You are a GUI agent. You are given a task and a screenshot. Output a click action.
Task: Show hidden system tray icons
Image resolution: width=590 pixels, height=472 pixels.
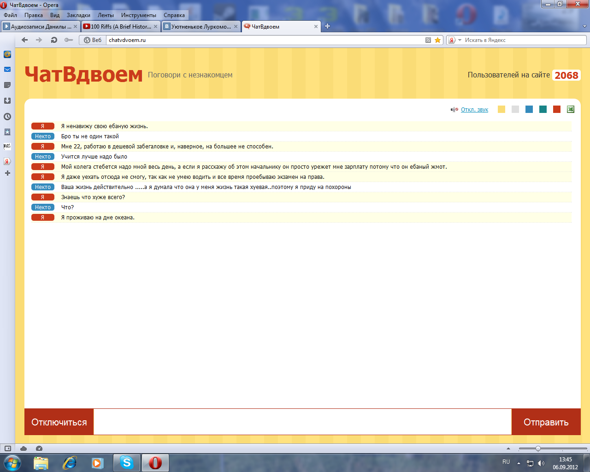[x=519, y=463]
